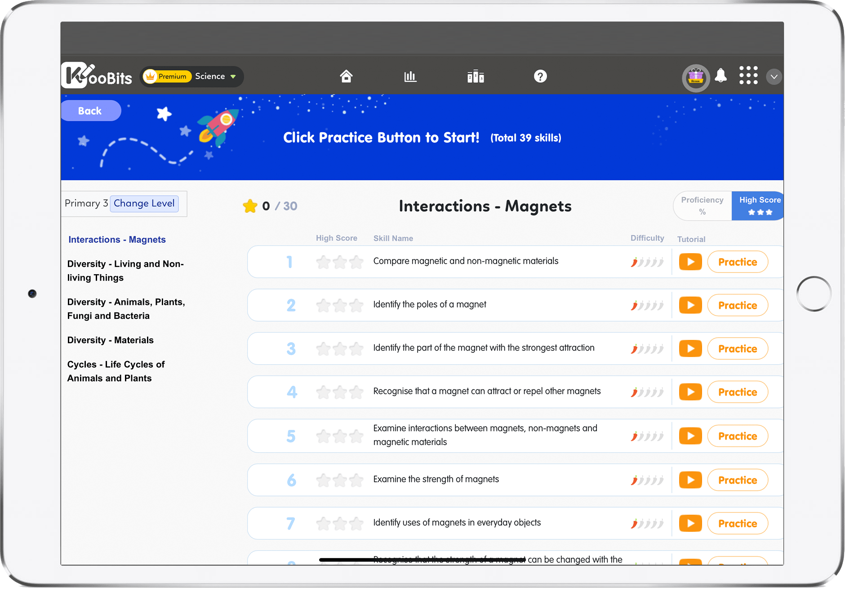Expand the top-right chevron dropdown
This screenshot has height=589, width=845.
774,76
